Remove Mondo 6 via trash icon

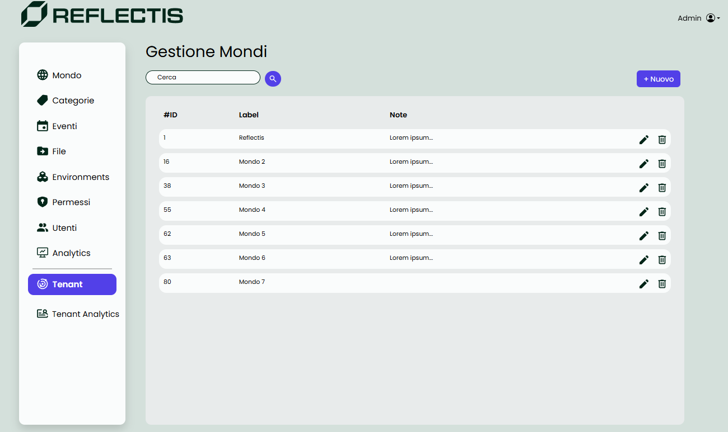pyautogui.click(x=662, y=260)
